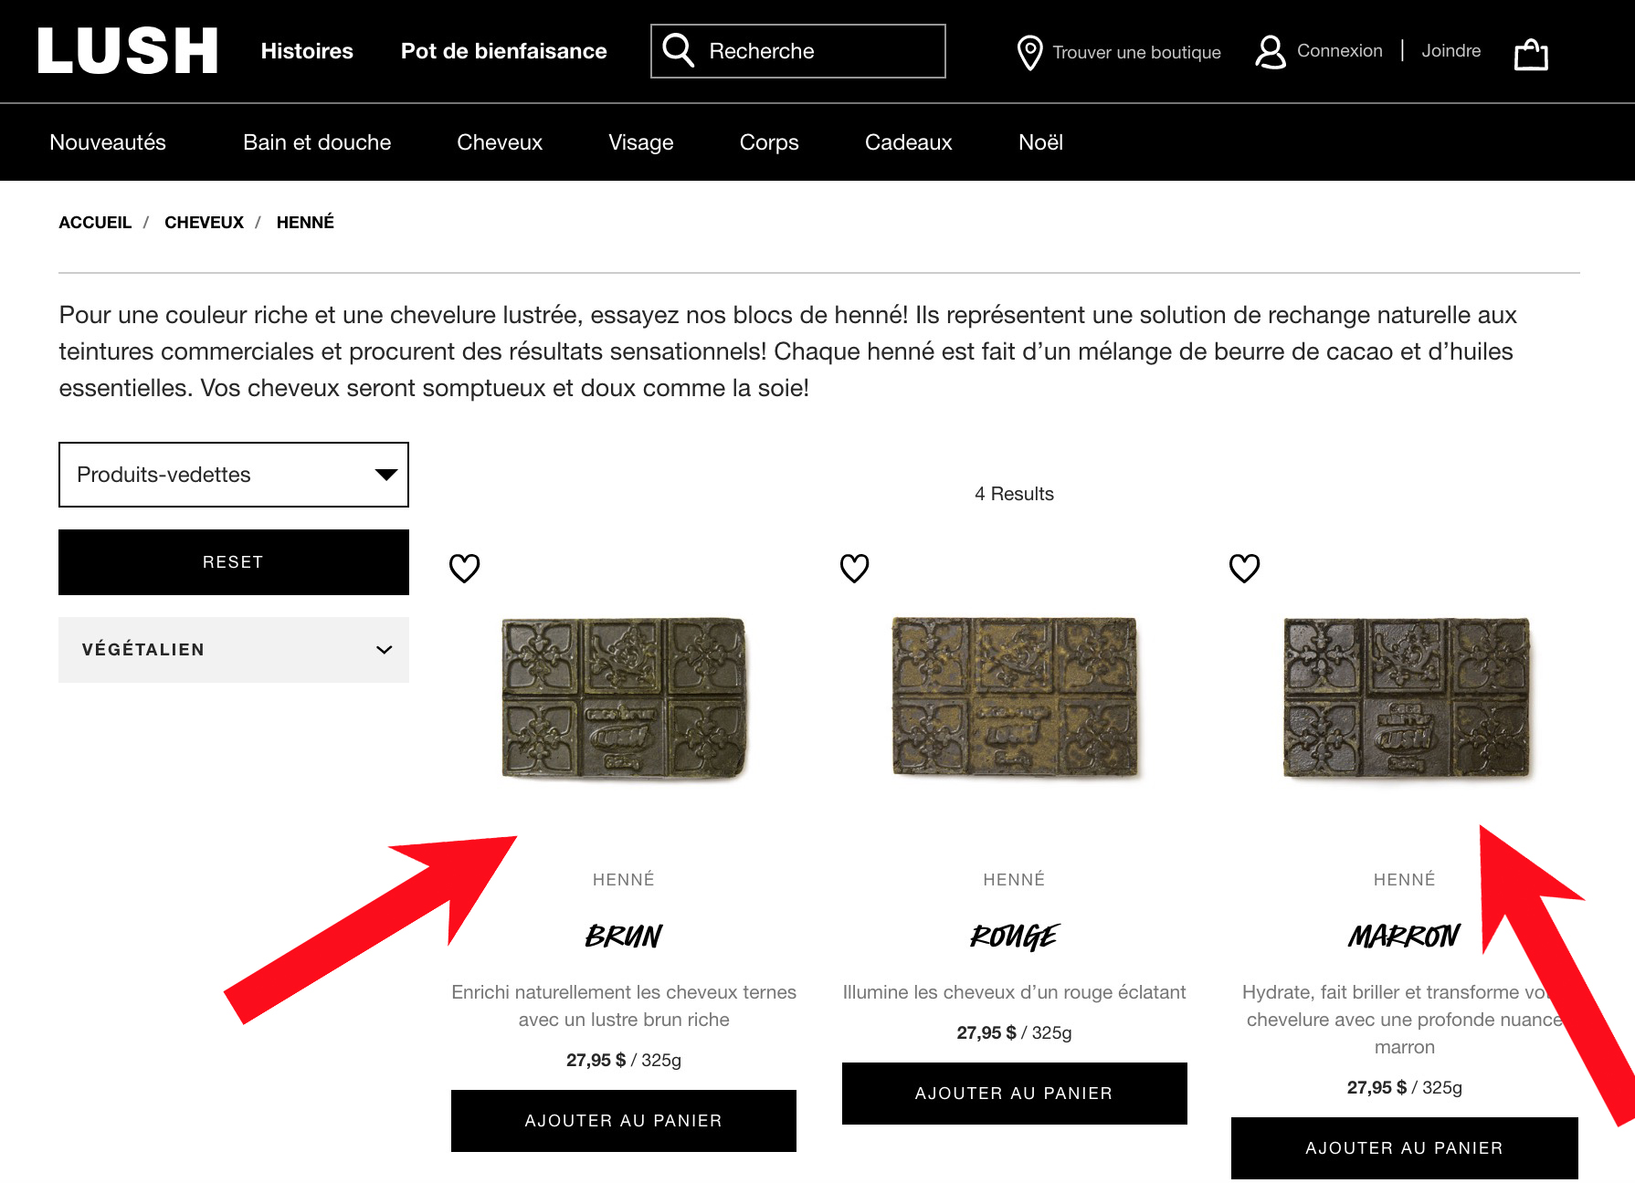Open the Cheveux menu
Screen dimensions: 1635x1183
[x=500, y=142]
